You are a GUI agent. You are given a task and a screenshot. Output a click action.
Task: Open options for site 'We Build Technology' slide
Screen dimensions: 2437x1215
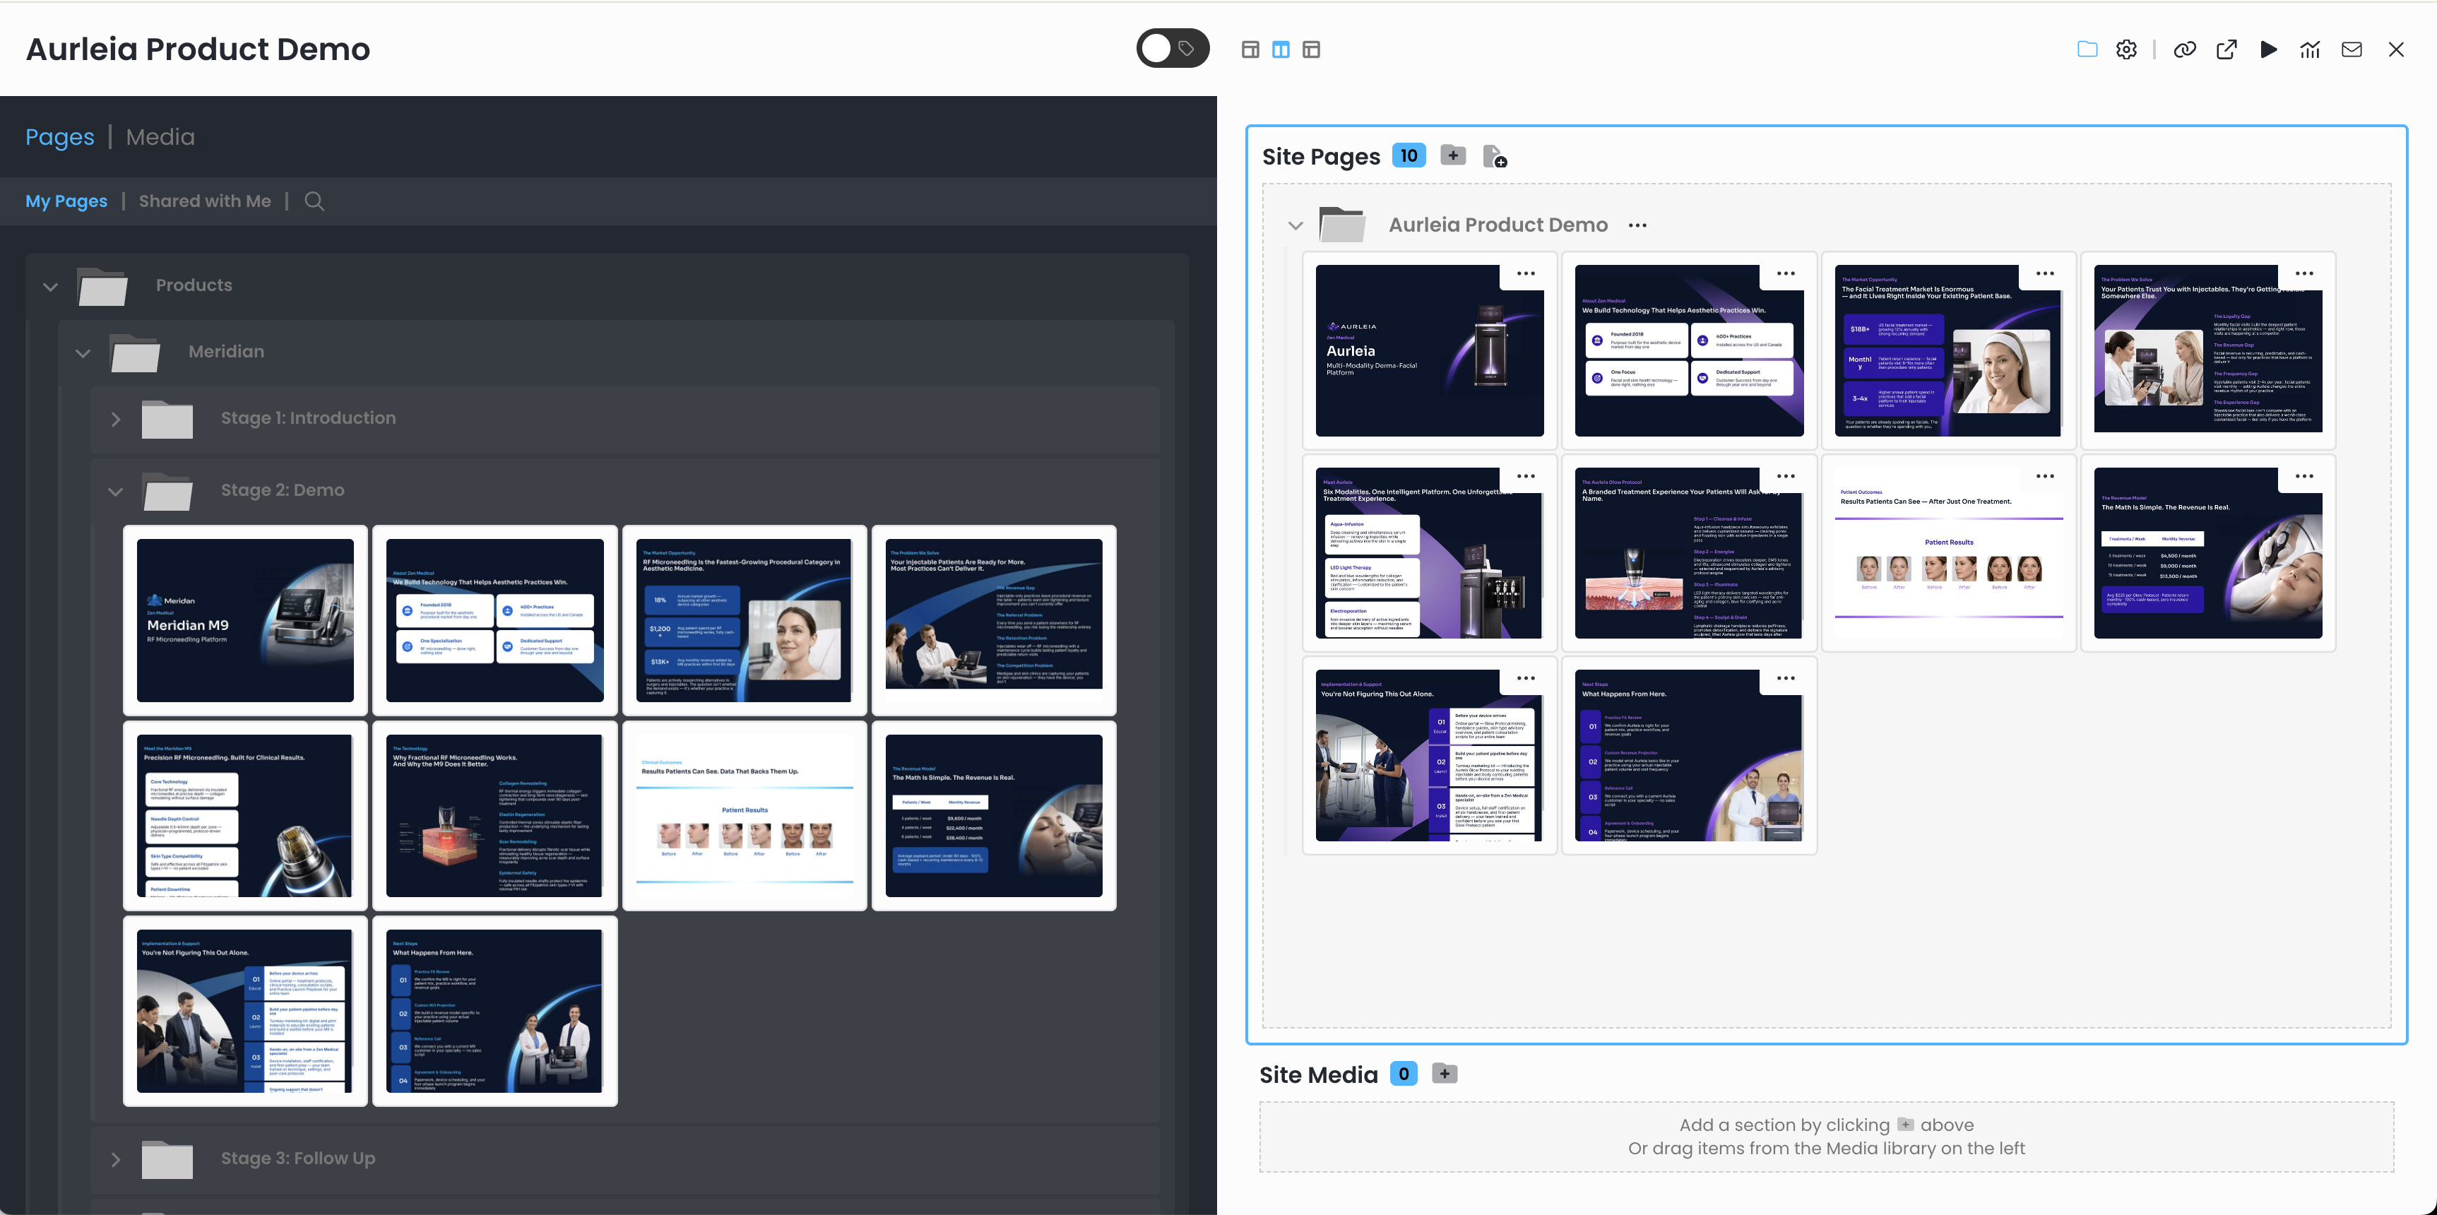tap(1785, 273)
